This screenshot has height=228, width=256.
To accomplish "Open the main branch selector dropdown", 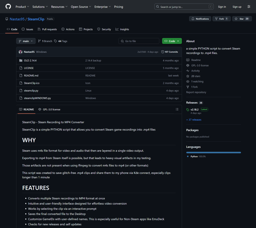I will click(26, 41).
